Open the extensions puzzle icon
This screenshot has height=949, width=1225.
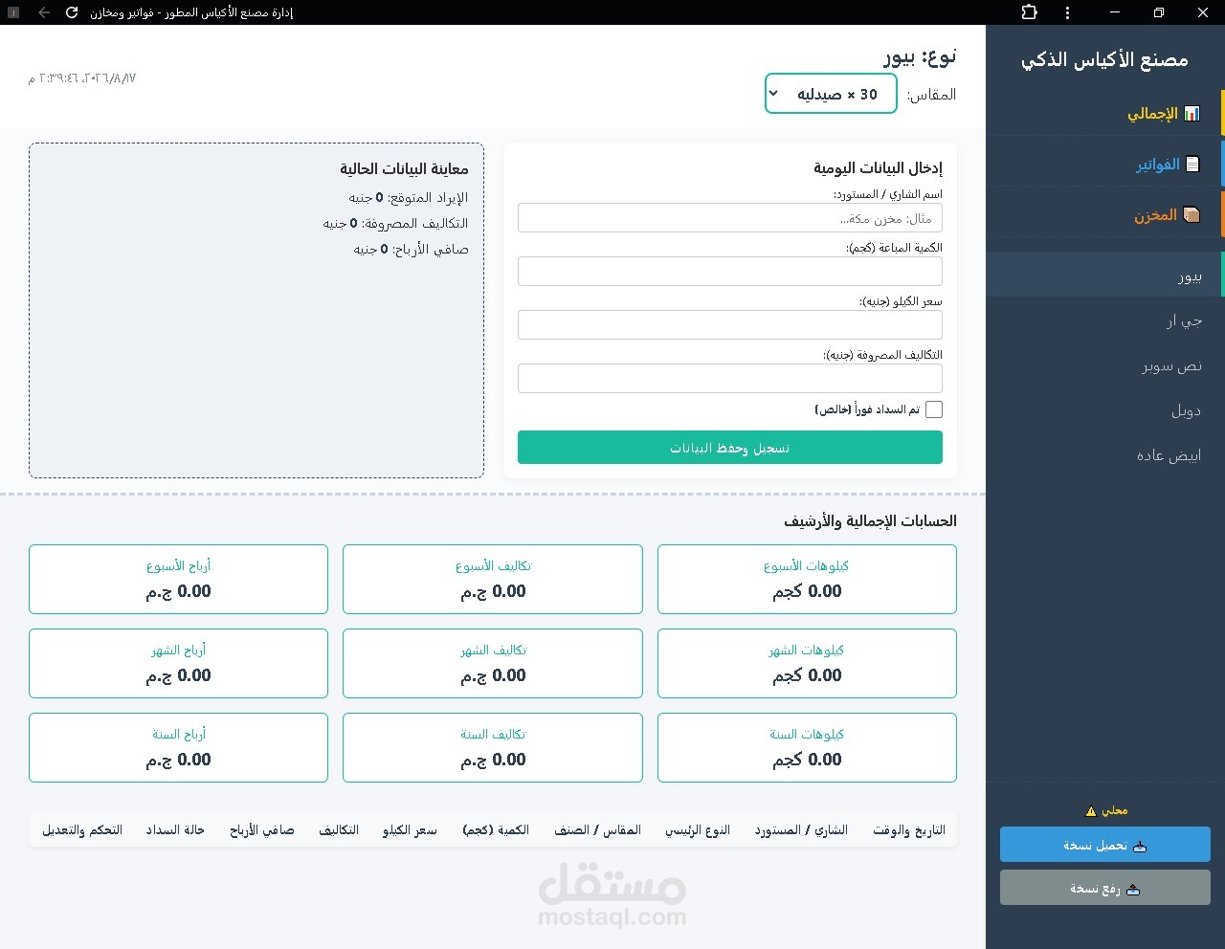click(1030, 12)
